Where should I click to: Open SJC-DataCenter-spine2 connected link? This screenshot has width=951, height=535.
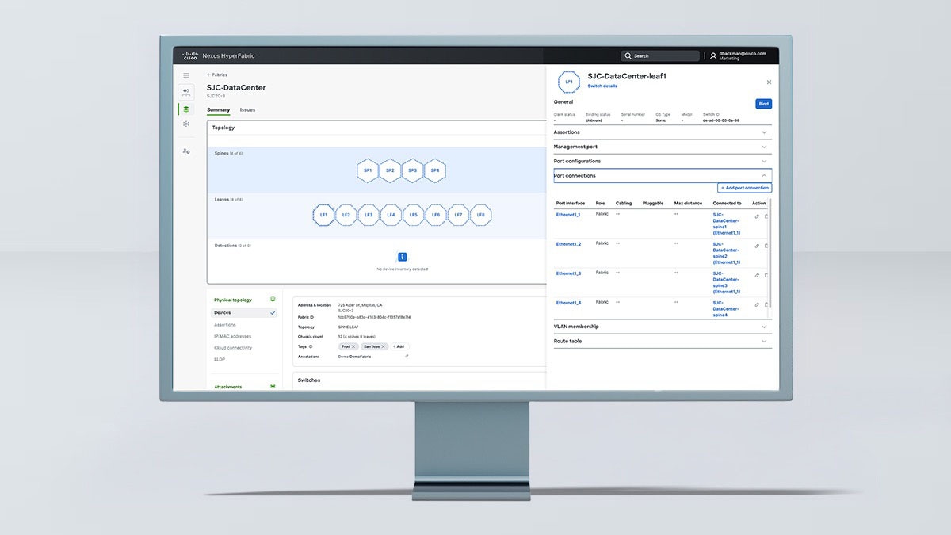727,253
